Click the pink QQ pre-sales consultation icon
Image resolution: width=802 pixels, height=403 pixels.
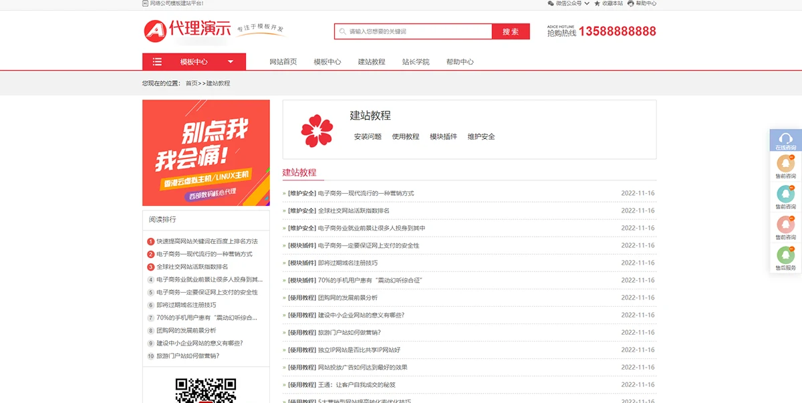point(785,224)
